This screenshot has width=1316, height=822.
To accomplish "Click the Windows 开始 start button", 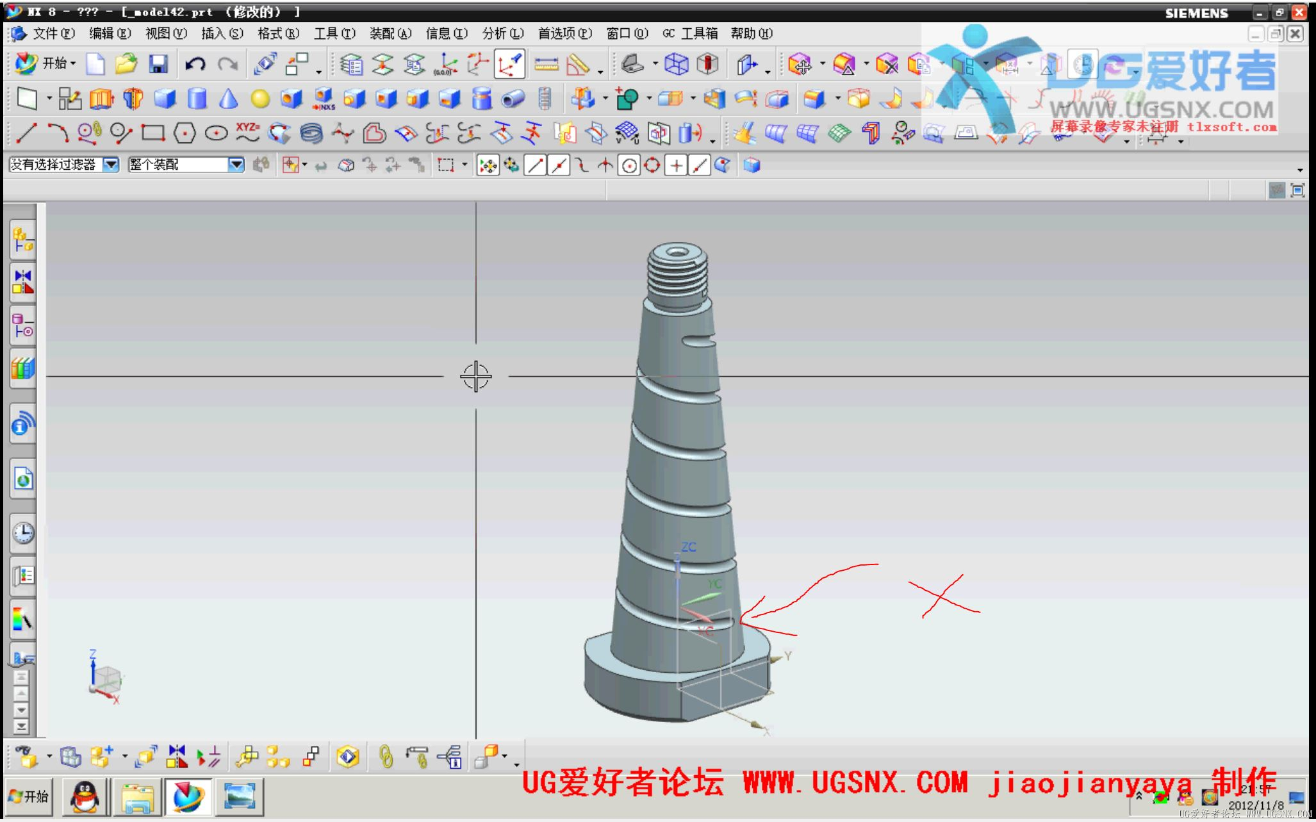I will [x=29, y=796].
